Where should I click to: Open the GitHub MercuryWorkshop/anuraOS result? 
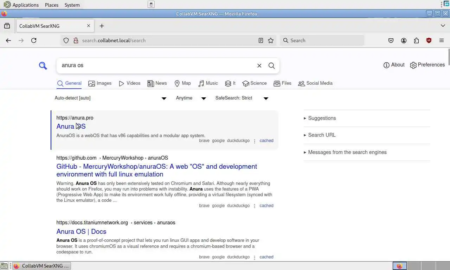pyautogui.click(x=157, y=170)
